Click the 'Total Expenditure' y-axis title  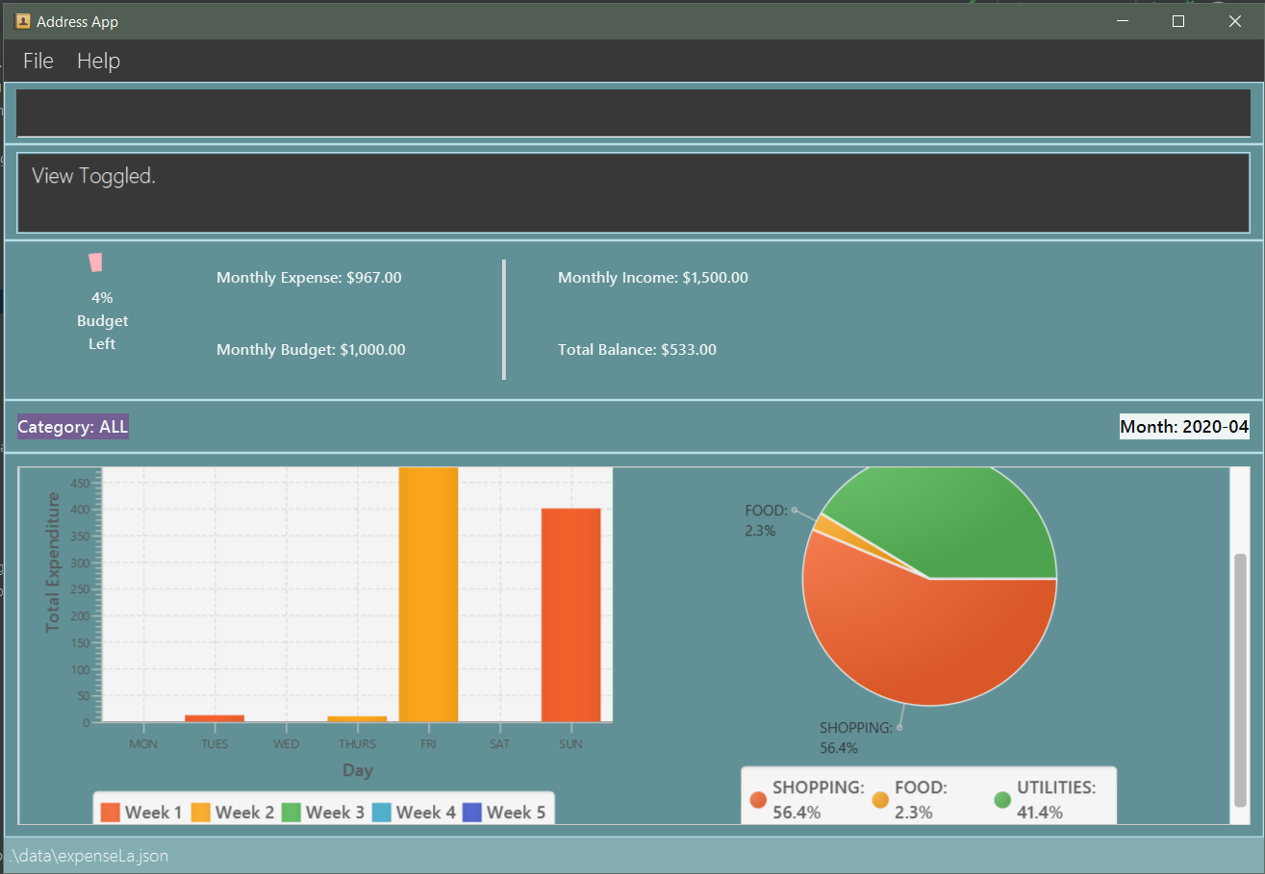53,562
